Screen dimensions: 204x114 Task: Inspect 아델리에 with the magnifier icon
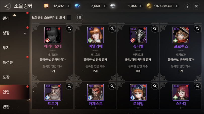point(112,29)
